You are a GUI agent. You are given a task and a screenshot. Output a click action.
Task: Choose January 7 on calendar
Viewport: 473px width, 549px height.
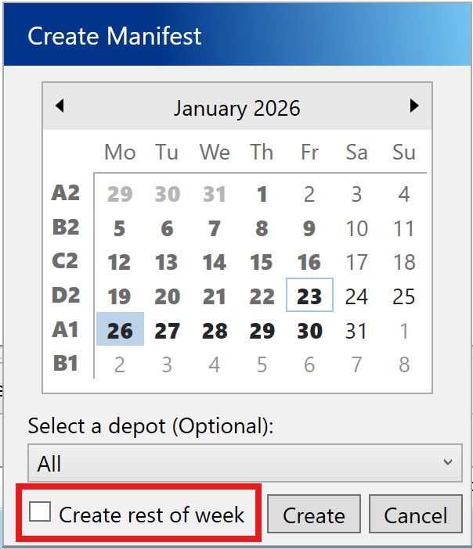pos(215,228)
